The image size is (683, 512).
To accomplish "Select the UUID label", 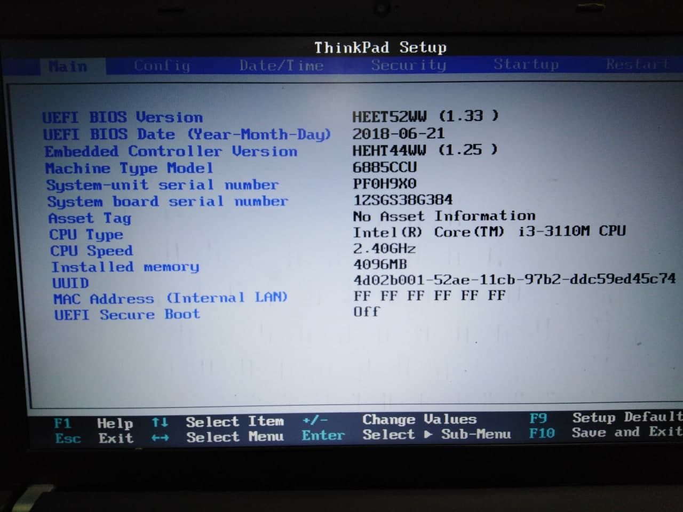I will (x=70, y=283).
